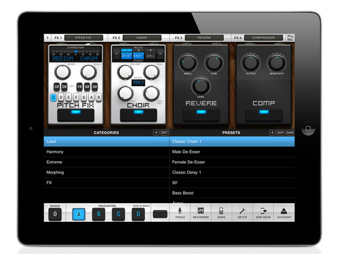The image size is (338, 254).
Task: Add a new category with plus icon
Action: pos(156,133)
